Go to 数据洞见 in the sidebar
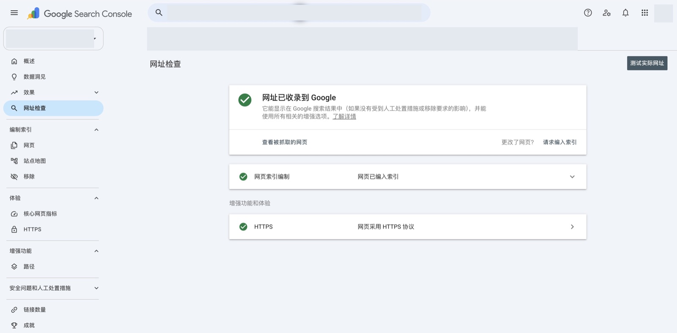 click(x=53, y=77)
